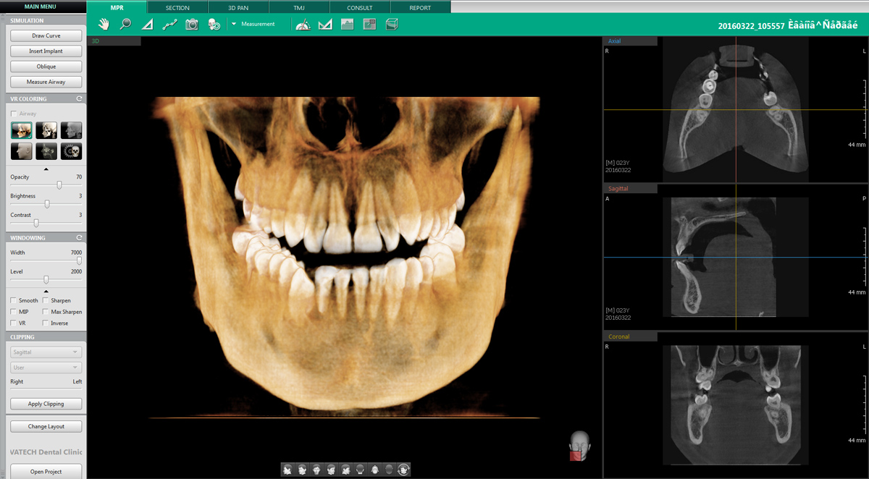Activate the Zoom magnifier tool

pyautogui.click(x=124, y=23)
